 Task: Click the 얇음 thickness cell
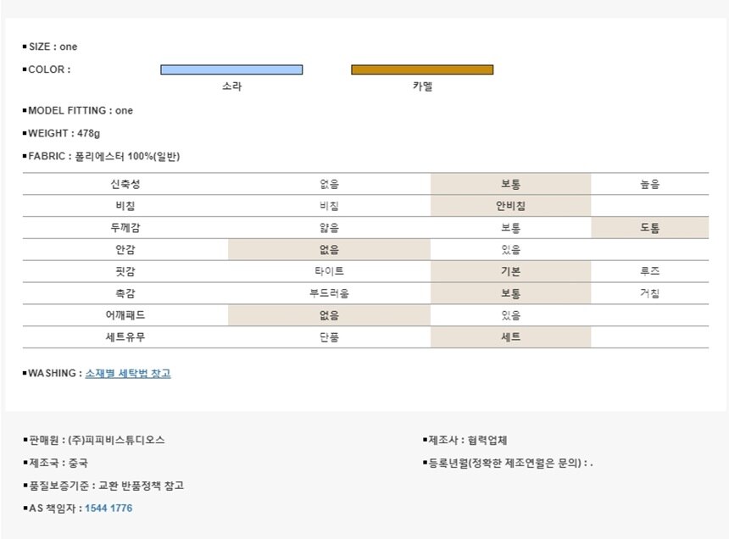329,228
